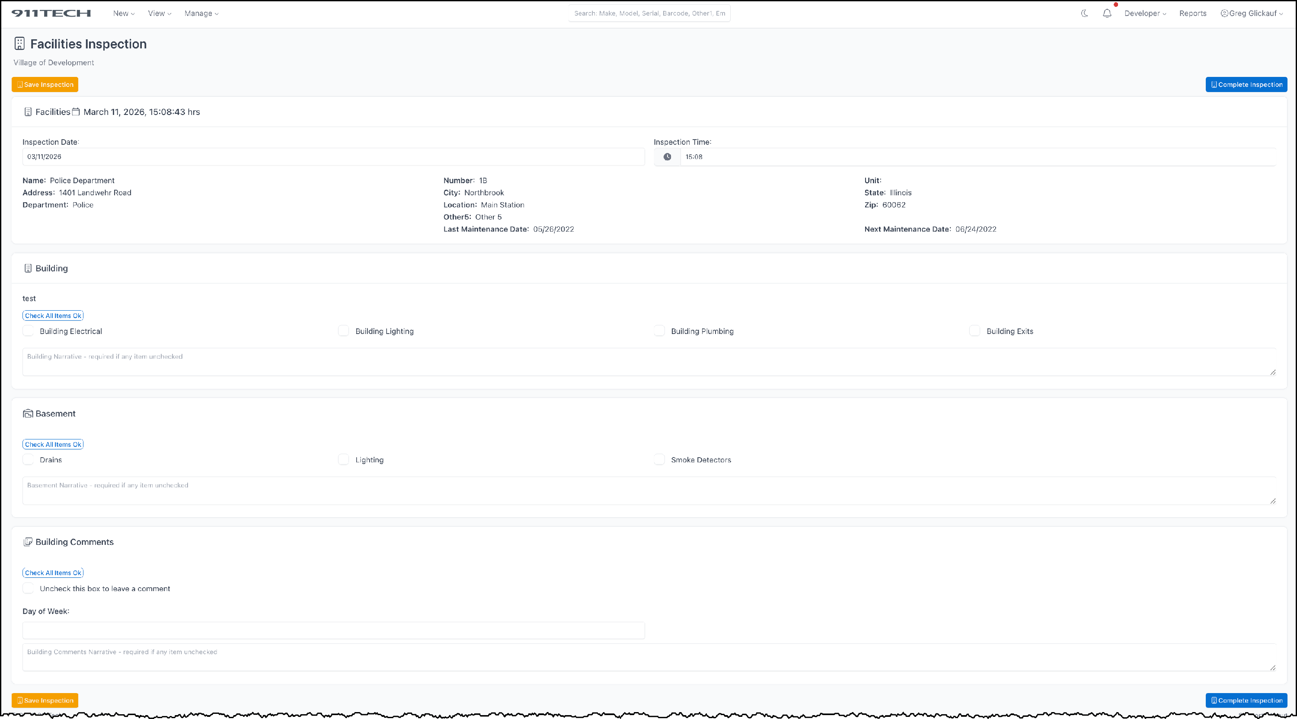Open Greg Glickauf user menu

[x=1252, y=13]
